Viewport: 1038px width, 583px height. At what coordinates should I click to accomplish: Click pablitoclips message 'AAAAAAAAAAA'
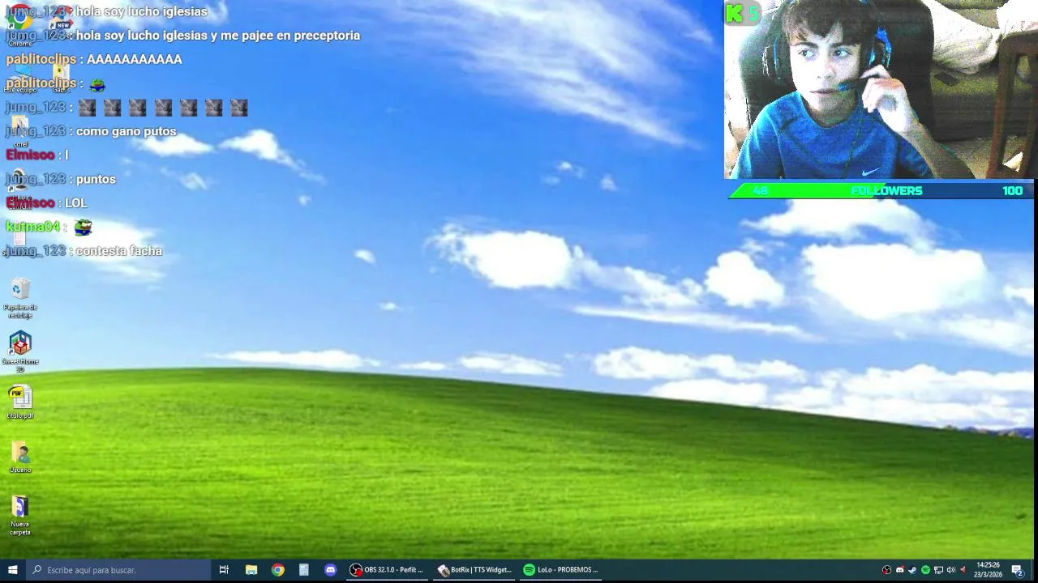point(134,59)
